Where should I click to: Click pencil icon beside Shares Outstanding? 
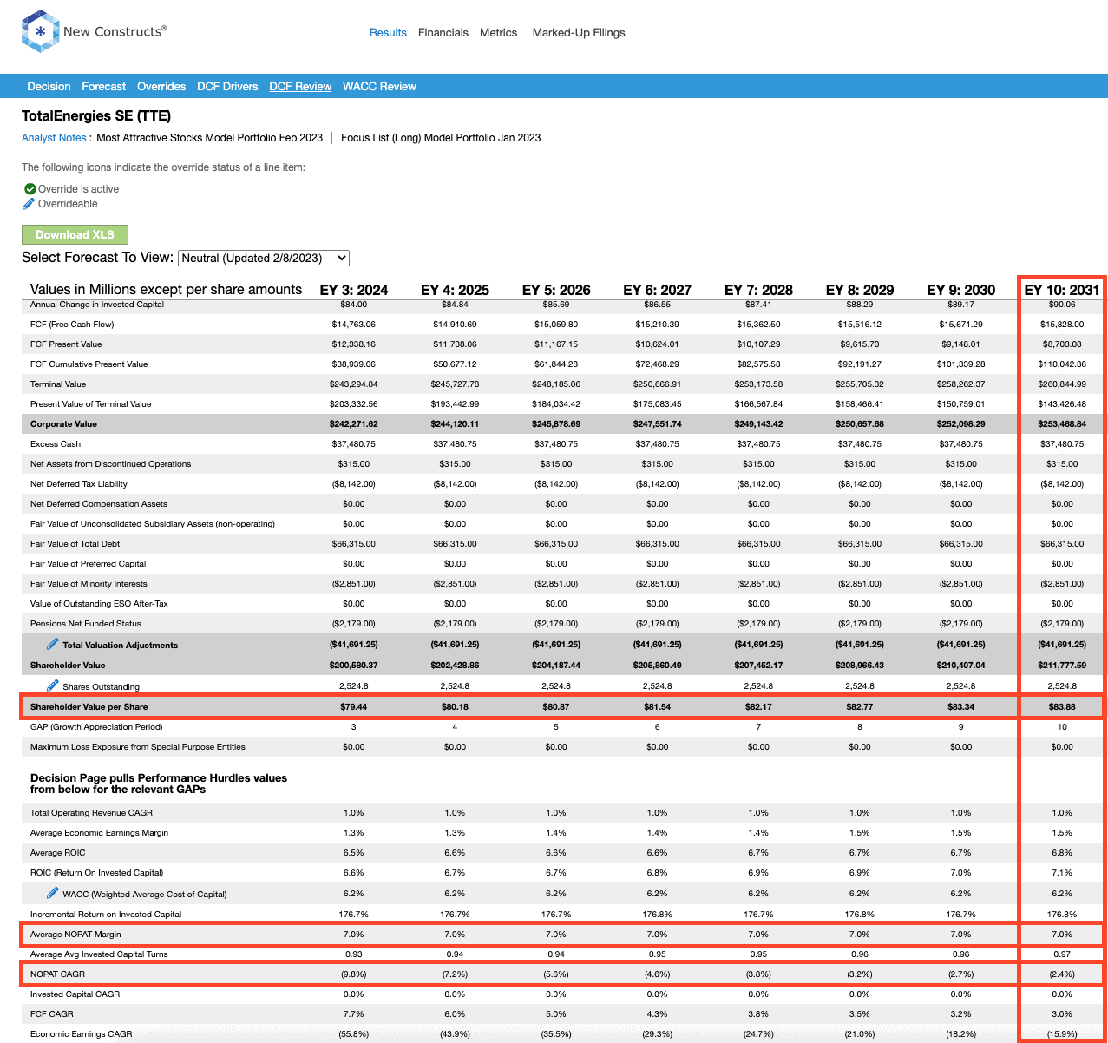pos(52,685)
